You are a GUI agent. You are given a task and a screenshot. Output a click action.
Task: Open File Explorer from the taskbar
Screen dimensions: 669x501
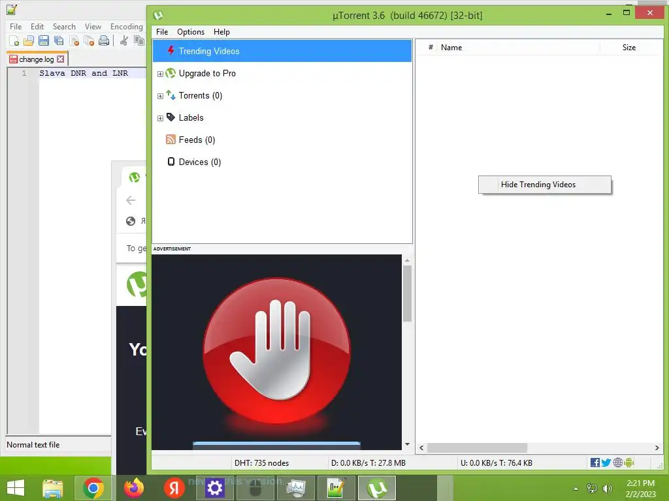tap(52, 488)
